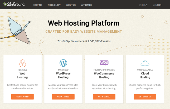Click the Cloud Hosting cloud icon

click(145, 63)
